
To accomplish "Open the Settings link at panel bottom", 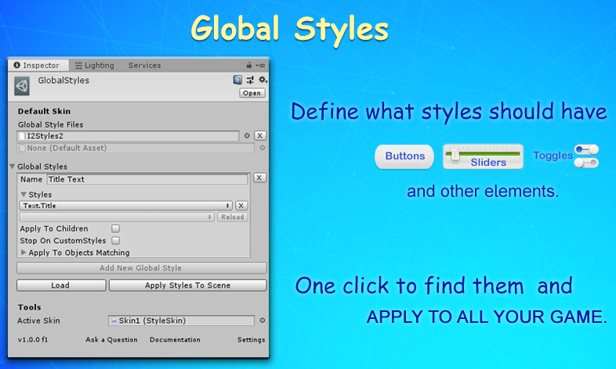I will click(251, 339).
